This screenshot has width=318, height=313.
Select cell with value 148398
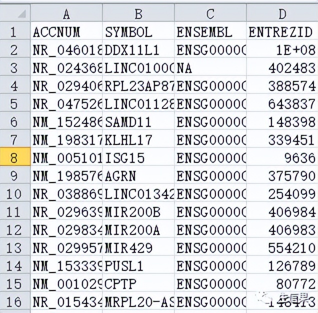(x=282, y=120)
